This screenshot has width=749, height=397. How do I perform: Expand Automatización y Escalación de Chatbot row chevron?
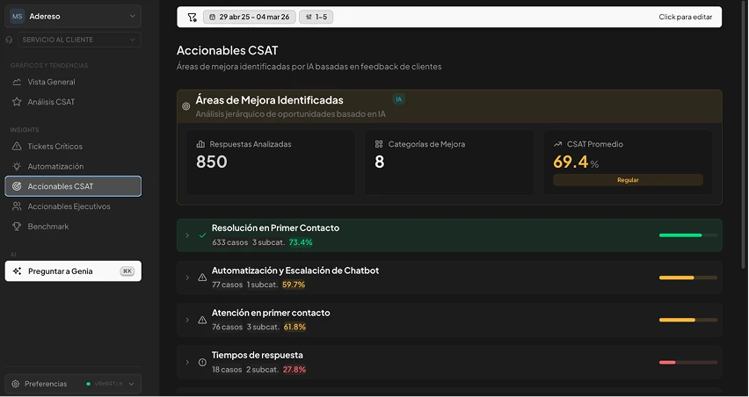tap(188, 278)
